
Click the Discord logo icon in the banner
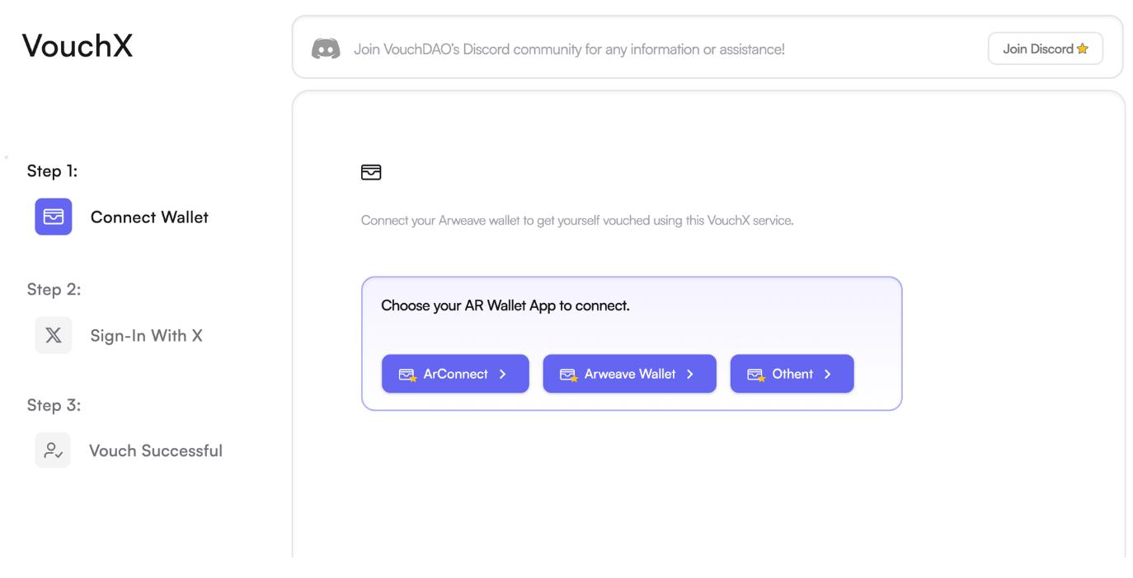(x=326, y=49)
